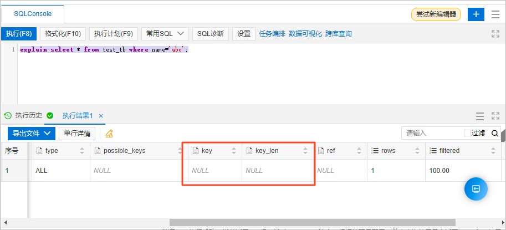The width and height of the screenshot is (506, 230).
Task: Click the 执行(F8) button
Action: point(19,34)
